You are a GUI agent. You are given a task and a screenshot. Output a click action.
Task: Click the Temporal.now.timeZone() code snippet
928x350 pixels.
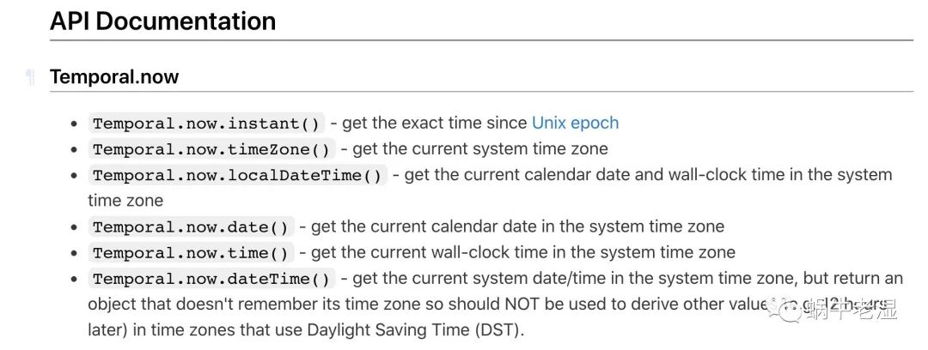(211, 149)
